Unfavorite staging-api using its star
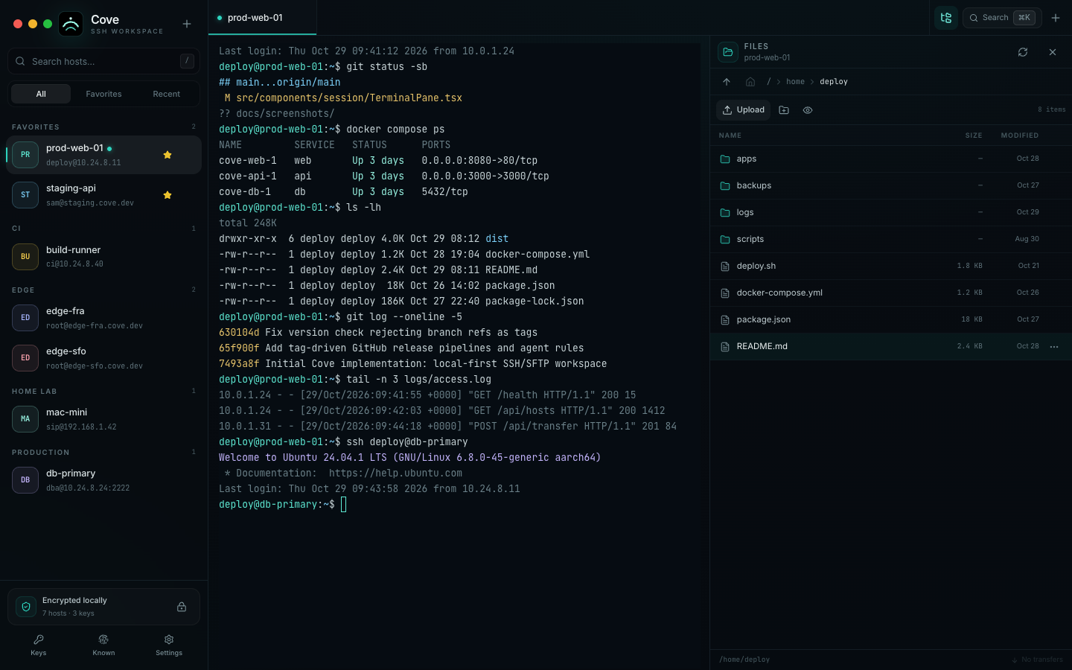 point(167,195)
